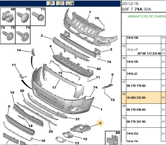Click callout number 1 for the bumper
Image resolution: width=166 pixels, height=145 pixels.
(101, 109)
